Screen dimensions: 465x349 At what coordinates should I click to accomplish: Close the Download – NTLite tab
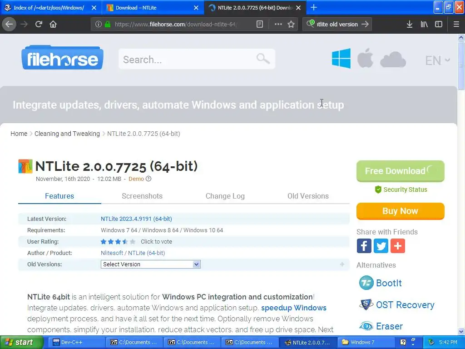pos(196,8)
